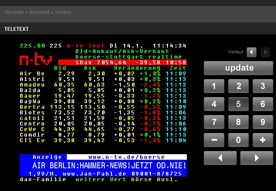Tap keypad digit 8

pos(238,122)
